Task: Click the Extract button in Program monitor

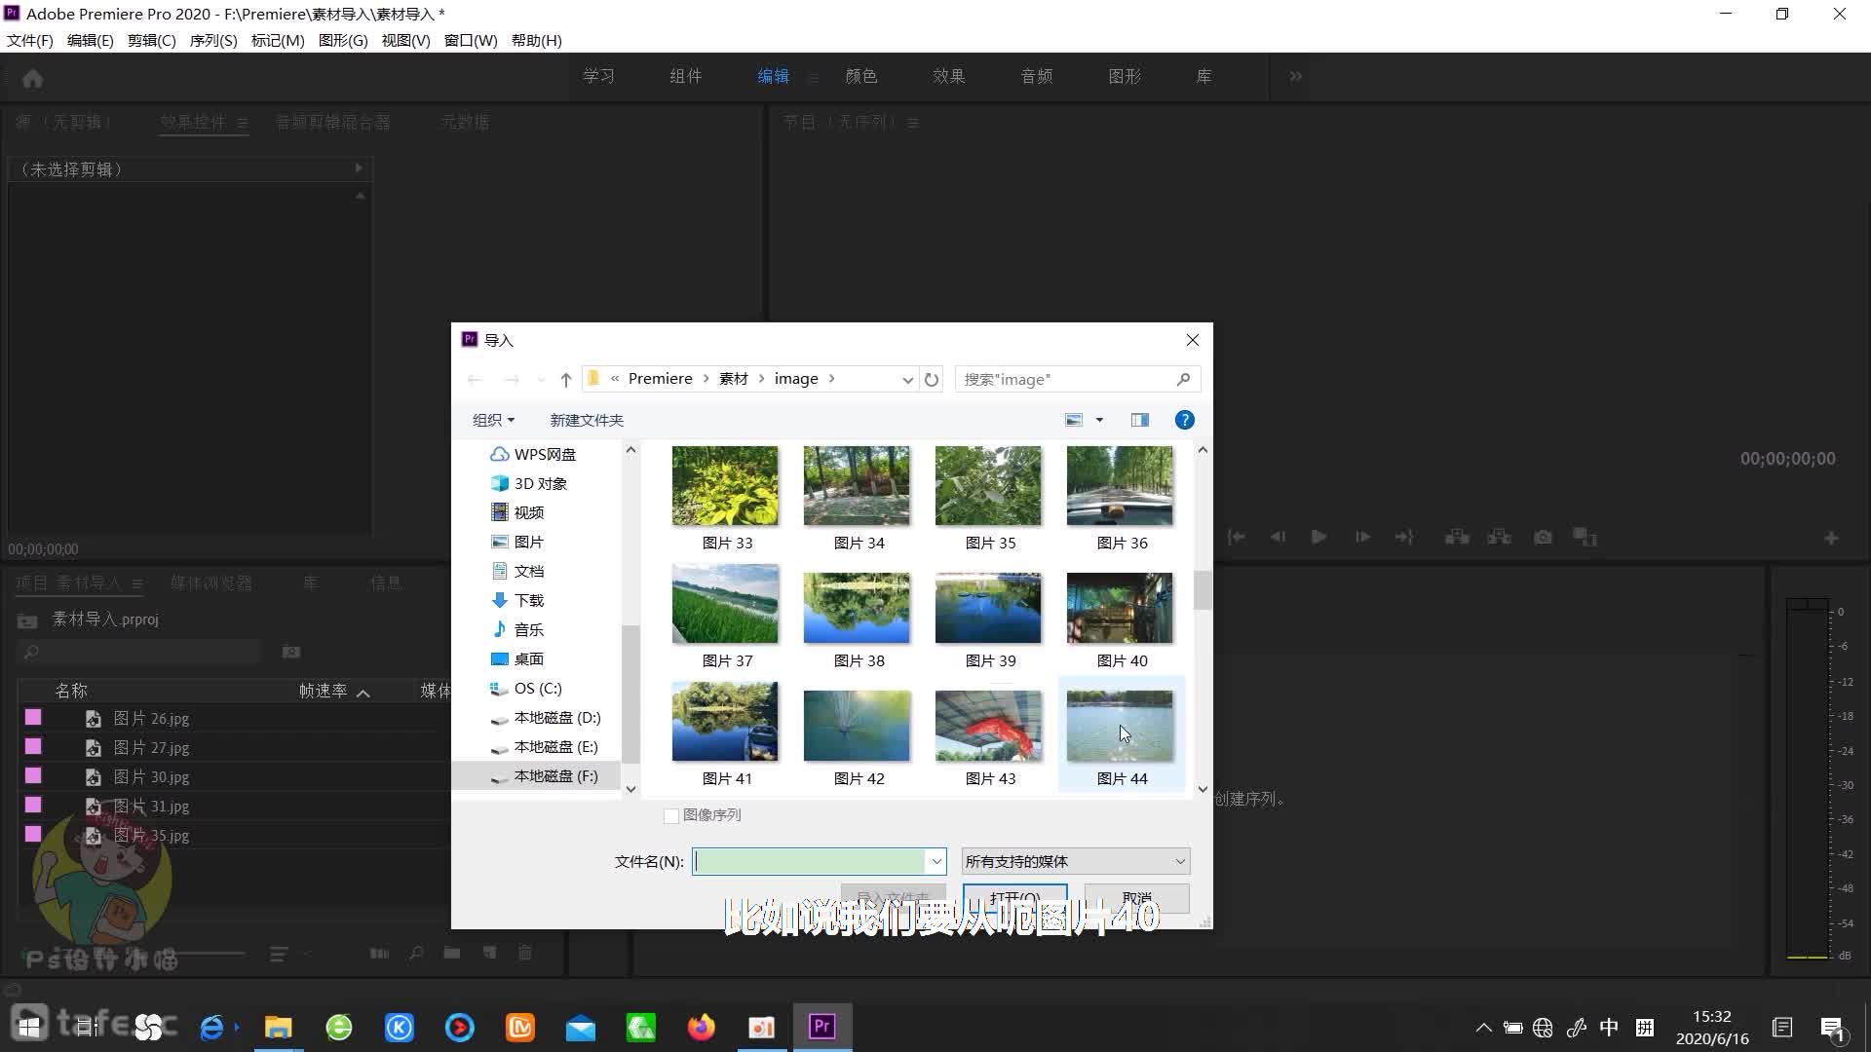Action: click(1500, 537)
